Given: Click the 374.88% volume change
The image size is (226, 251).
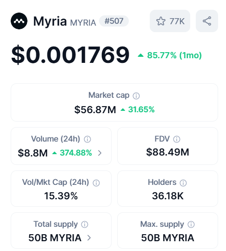Looking at the screenshot, I should [72, 153].
